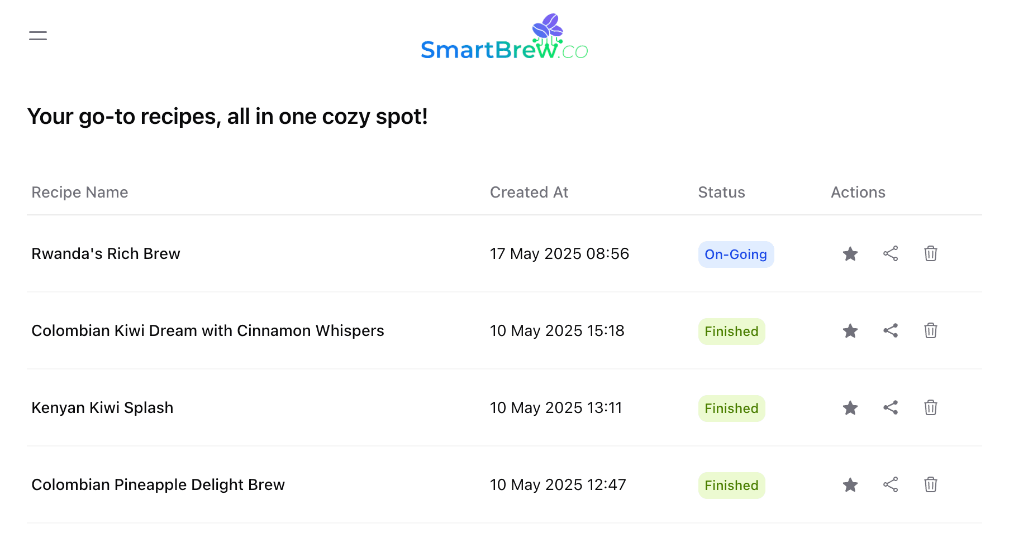The image size is (1009, 538).
Task: Click the Finished badge for Kenyan Kiwi Splash
Action: pyautogui.click(x=731, y=409)
